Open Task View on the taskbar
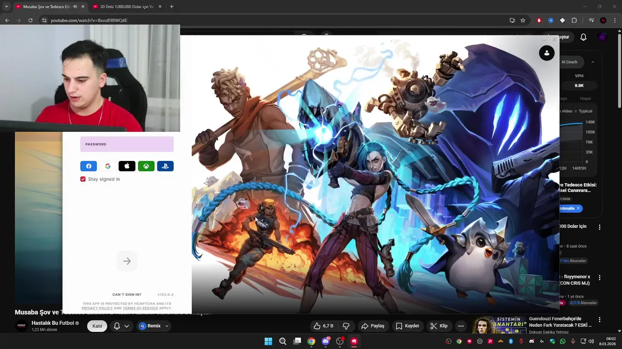The width and height of the screenshot is (622, 349). point(297,341)
